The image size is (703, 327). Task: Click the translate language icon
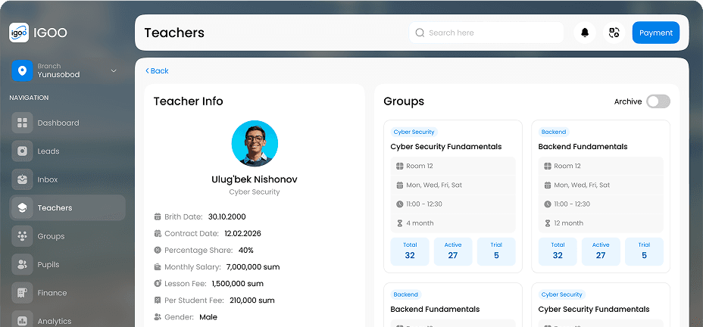[x=614, y=33]
